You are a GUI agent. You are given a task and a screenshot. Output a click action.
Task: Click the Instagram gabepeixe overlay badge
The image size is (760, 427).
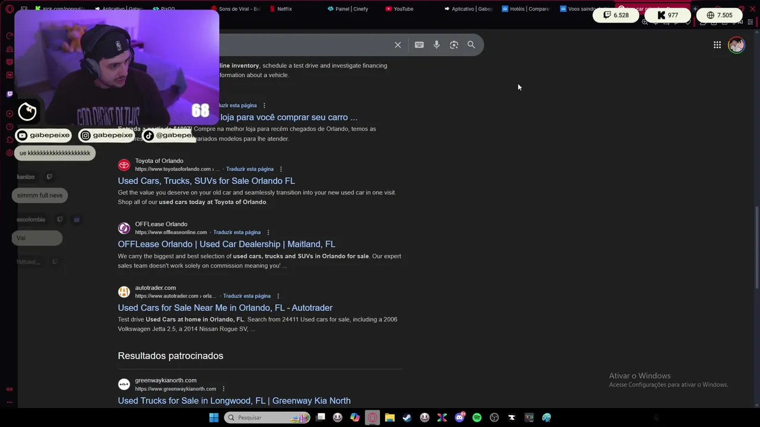coord(107,135)
